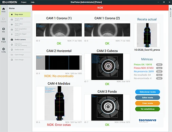Image resolution: width=172 pixels, height=132 pixels.
Task: Open the CAM 3 Cabeza image
Action: click(107, 67)
